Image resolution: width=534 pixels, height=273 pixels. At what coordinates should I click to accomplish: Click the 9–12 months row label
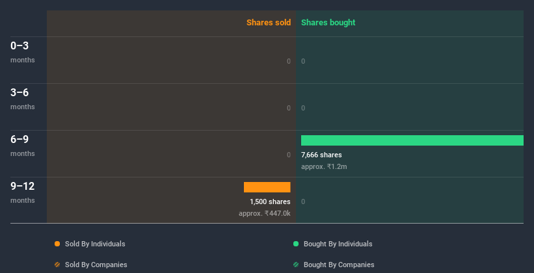point(23,192)
